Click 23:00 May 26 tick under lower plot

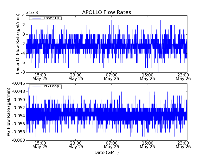(x=183, y=145)
